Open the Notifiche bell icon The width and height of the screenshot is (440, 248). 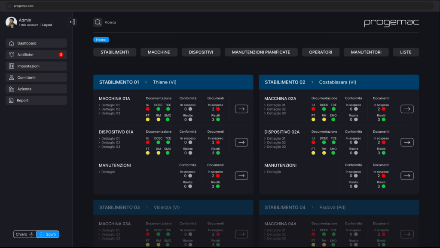click(x=12, y=54)
